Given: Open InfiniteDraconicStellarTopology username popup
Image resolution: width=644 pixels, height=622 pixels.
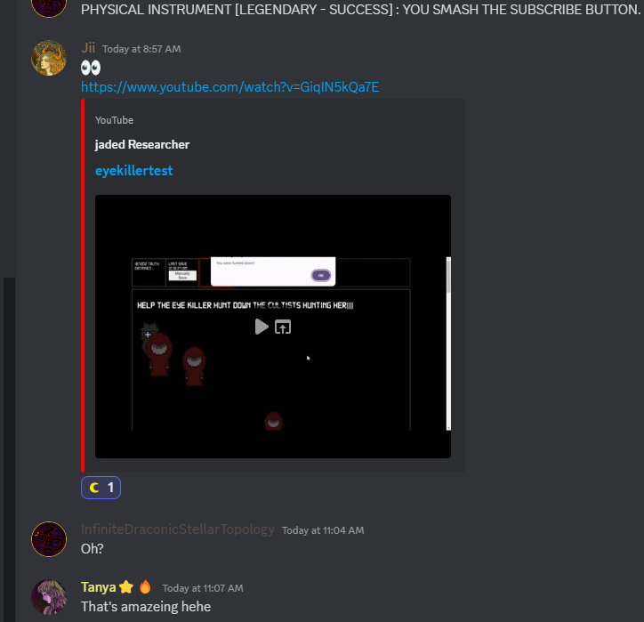Looking at the screenshot, I should pos(177,529).
